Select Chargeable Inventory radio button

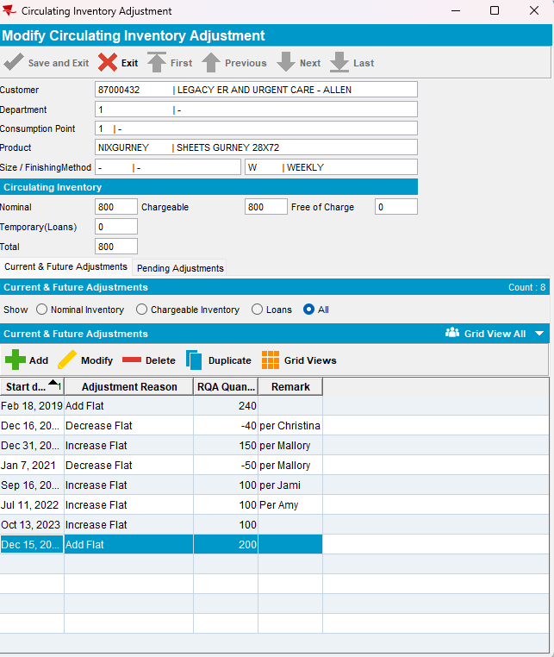(141, 310)
